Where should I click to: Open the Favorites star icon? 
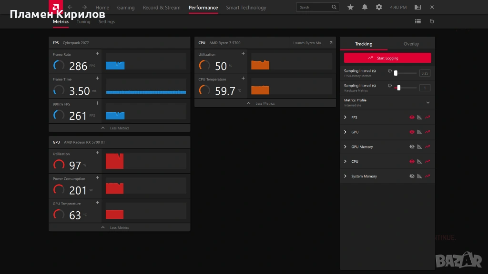pyautogui.click(x=351, y=7)
